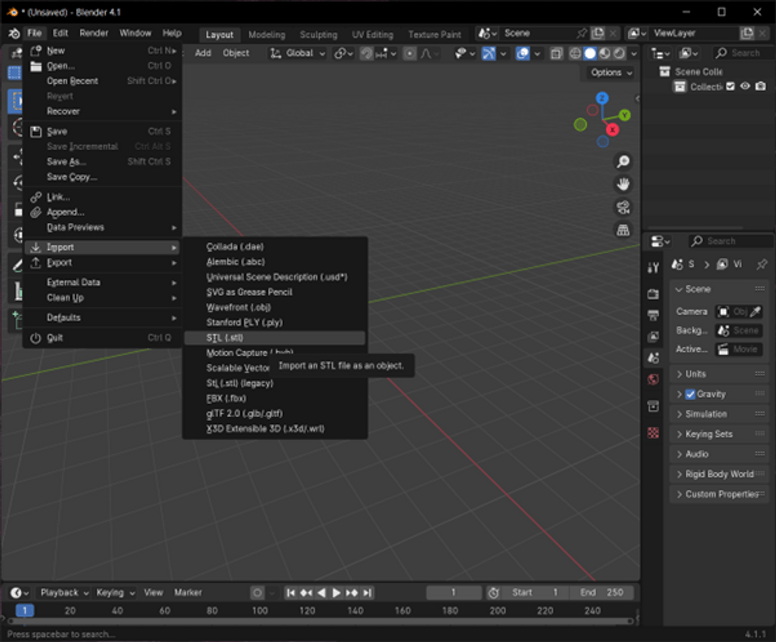
Task: Open the World properties tab
Action: [x=653, y=379]
